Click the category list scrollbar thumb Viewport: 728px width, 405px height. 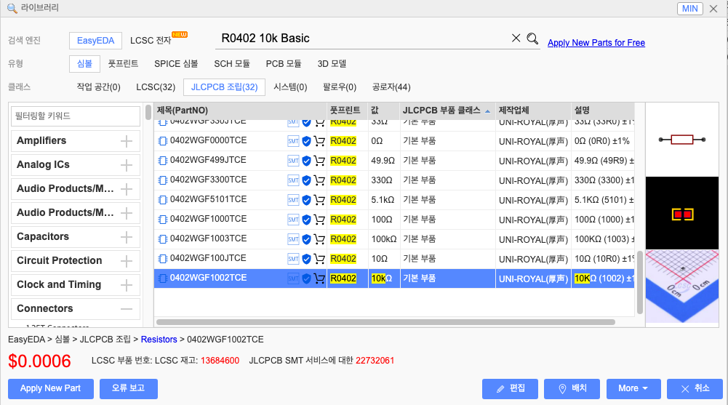[148, 112]
